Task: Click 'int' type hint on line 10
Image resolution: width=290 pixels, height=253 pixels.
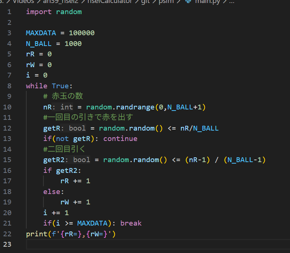Action: (x=66, y=107)
